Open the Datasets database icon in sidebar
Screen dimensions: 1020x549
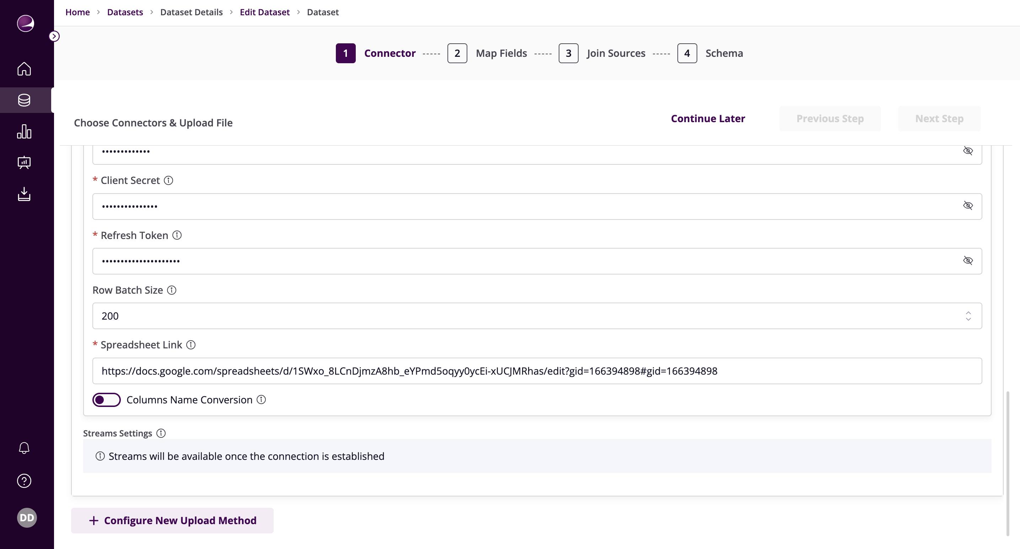24,100
